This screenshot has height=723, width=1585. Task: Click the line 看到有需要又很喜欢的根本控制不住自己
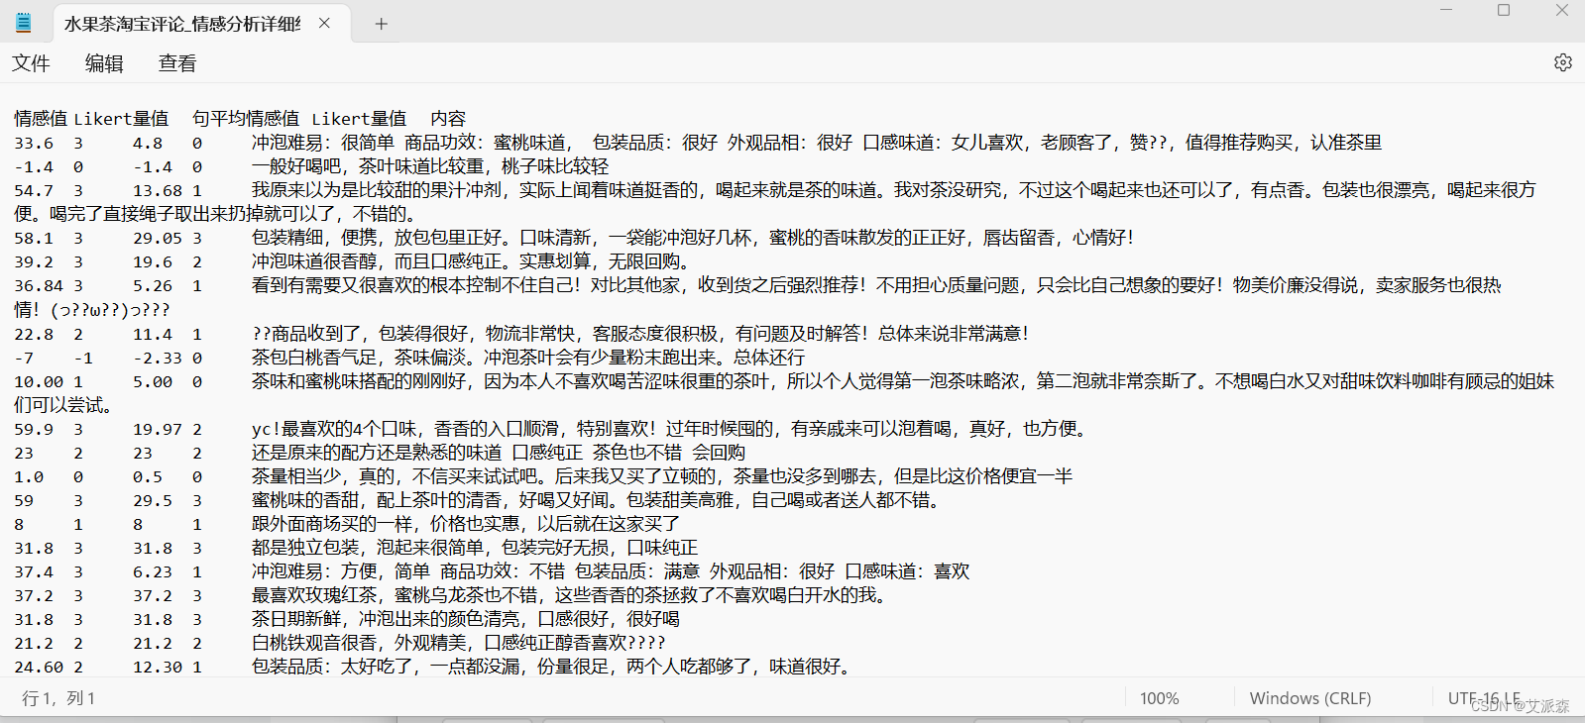click(x=757, y=285)
